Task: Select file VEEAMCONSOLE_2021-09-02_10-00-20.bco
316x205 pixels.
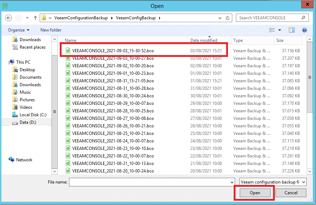Action: (113, 66)
